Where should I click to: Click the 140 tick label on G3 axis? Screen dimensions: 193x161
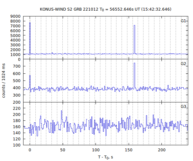(x=17, y=133)
